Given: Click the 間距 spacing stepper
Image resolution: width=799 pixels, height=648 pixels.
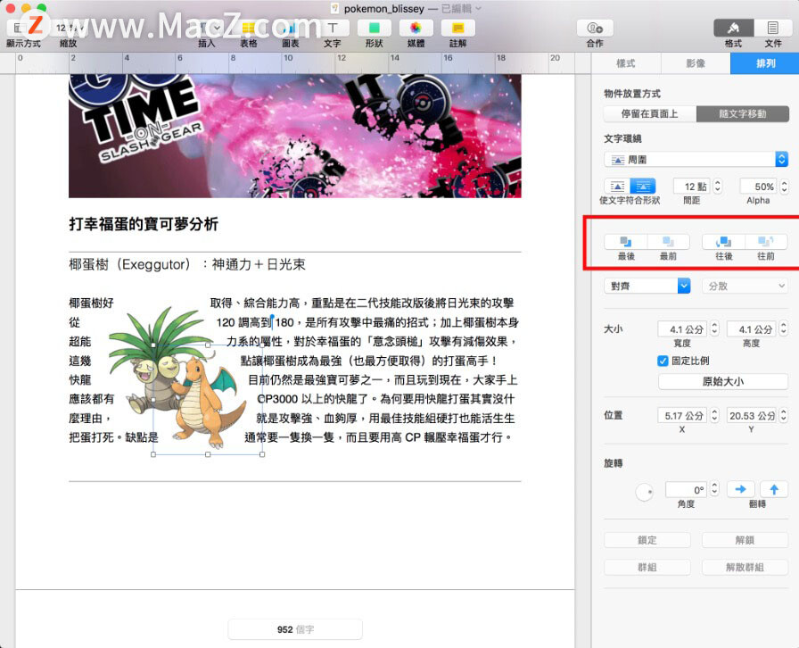Looking at the screenshot, I should click(718, 187).
